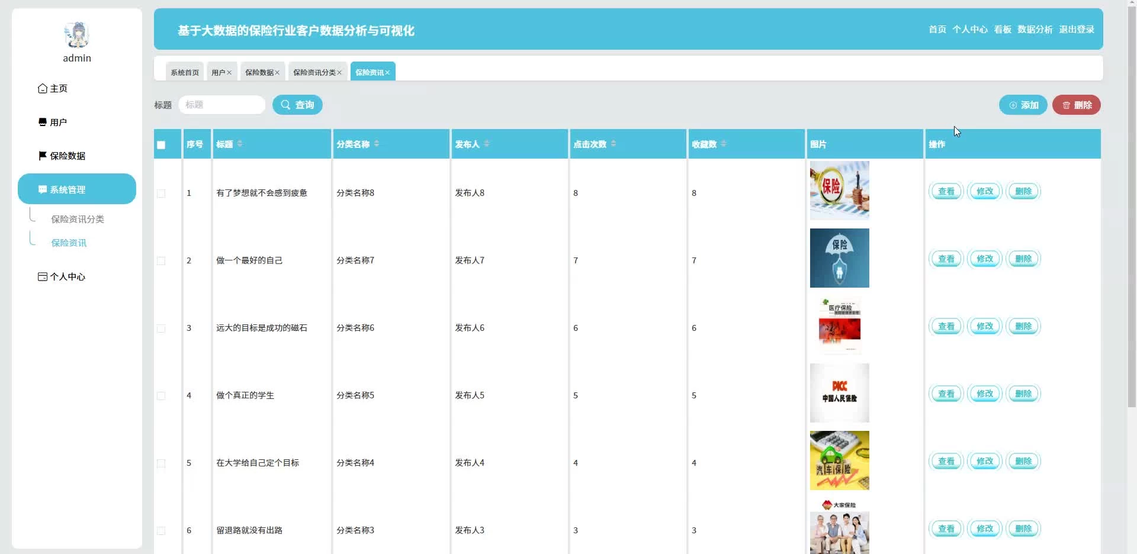Click the 查询 search button

(297, 105)
